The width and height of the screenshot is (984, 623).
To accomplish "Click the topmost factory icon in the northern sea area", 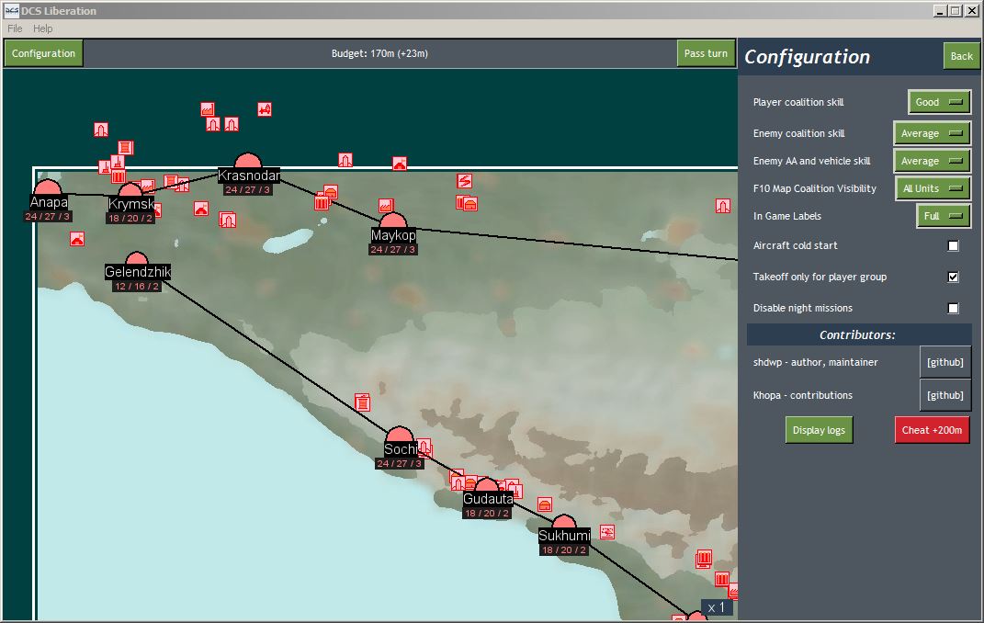I will (x=208, y=109).
